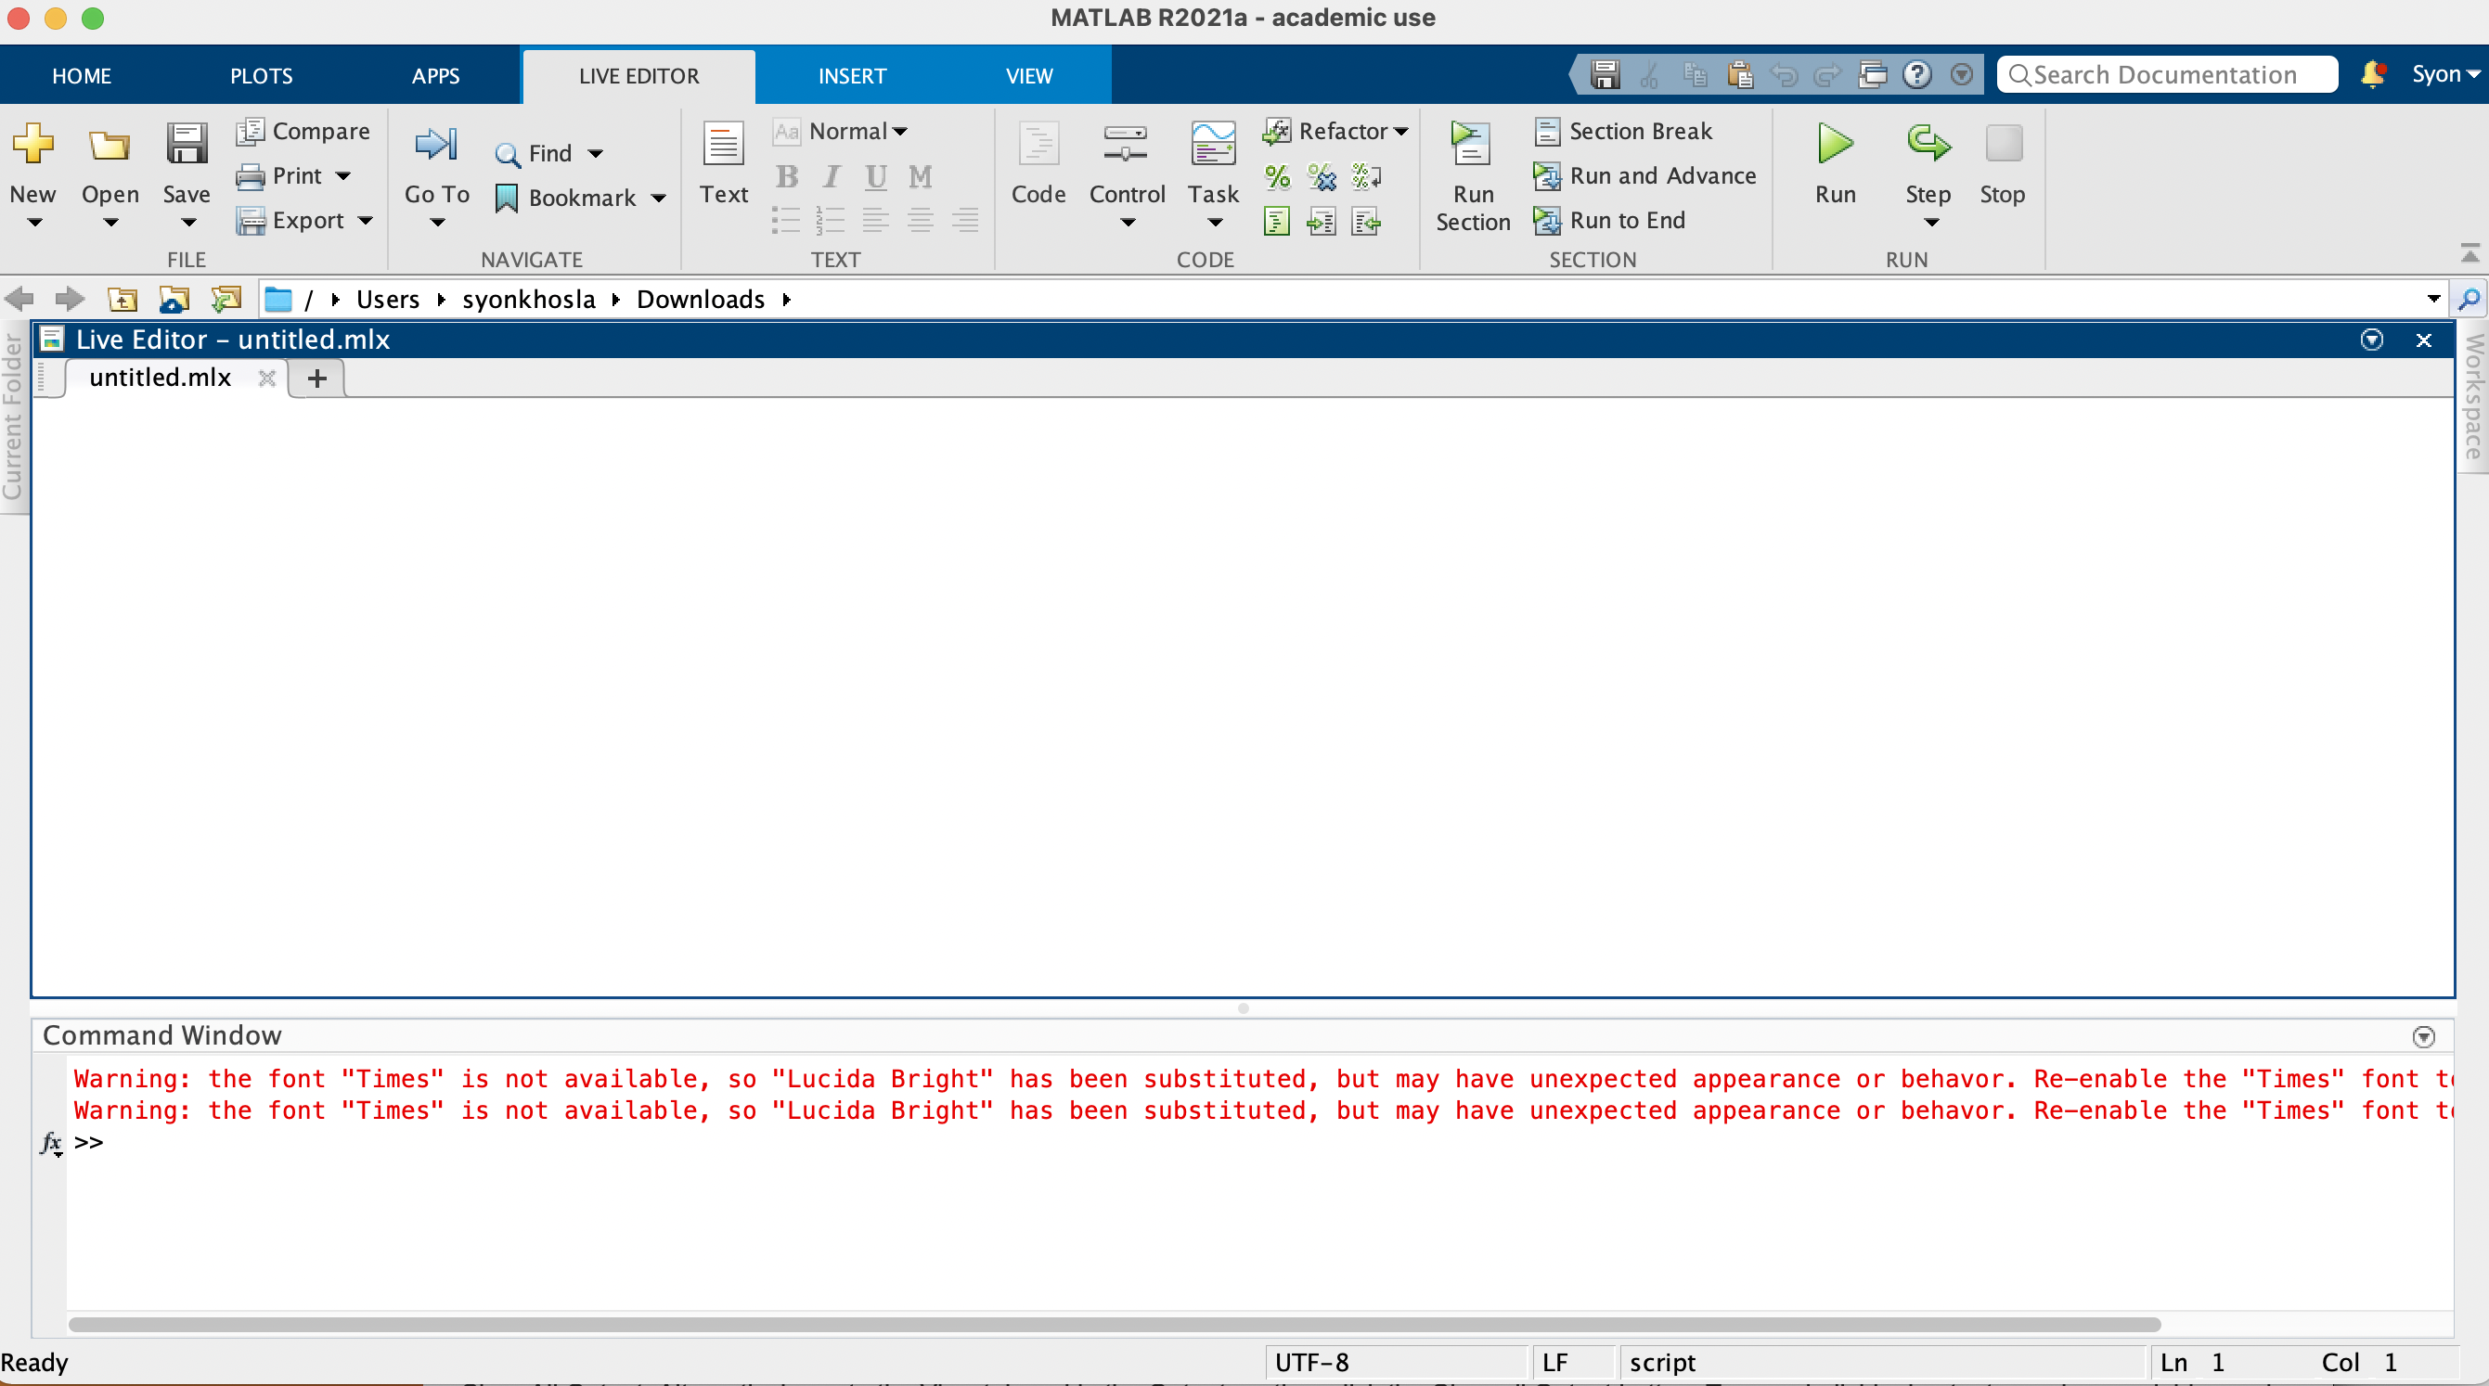The width and height of the screenshot is (2489, 1386).
Task: Click the Open folder icon
Action: coord(110,145)
